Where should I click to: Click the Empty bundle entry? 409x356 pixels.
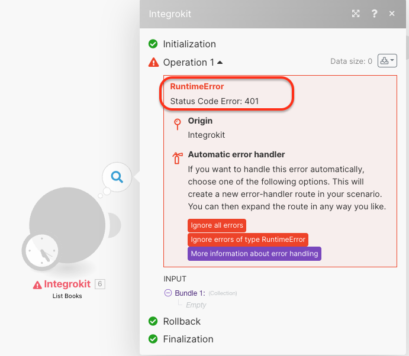(196, 305)
